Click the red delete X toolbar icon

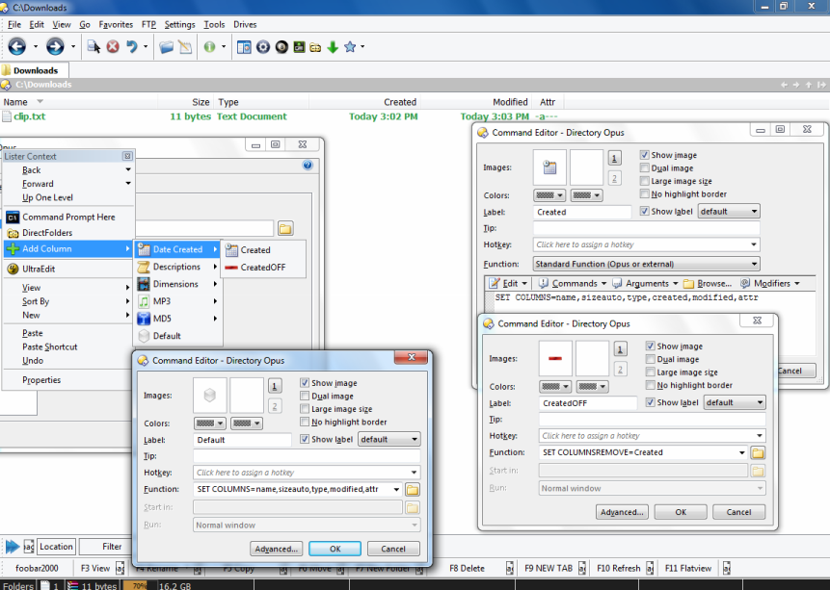click(113, 46)
